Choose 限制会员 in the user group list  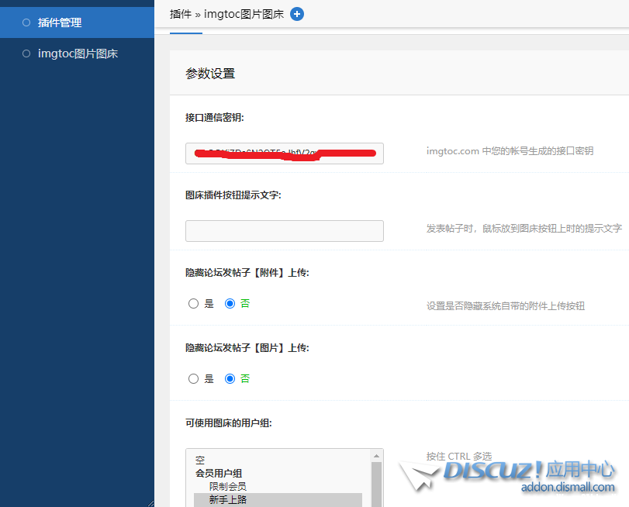tap(227, 486)
